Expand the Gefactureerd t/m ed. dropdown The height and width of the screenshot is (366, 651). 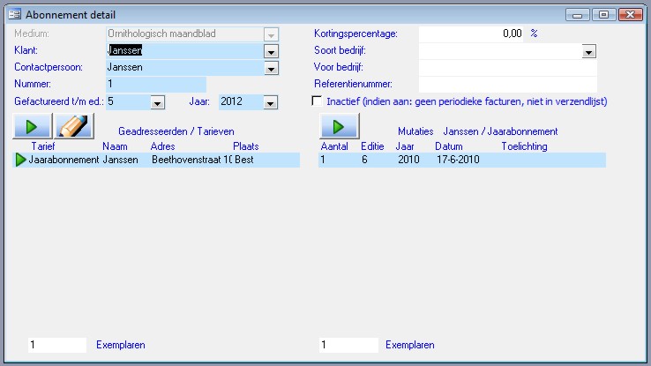(158, 102)
